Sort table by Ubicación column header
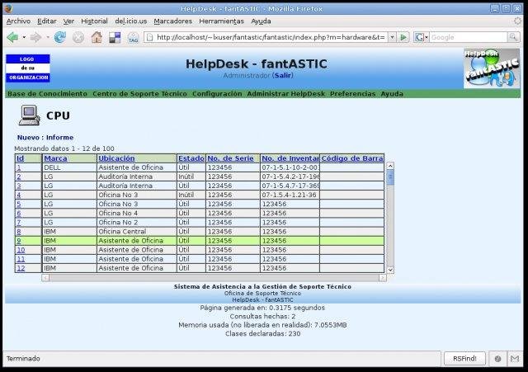Viewport: 528px width, 372px height. (116, 158)
